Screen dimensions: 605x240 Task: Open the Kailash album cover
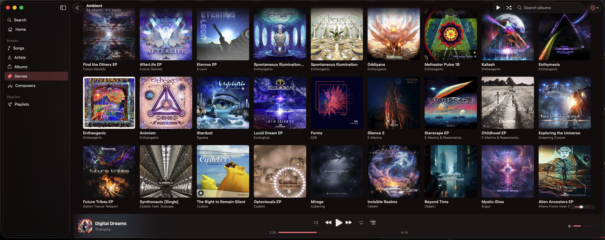tap(508, 34)
